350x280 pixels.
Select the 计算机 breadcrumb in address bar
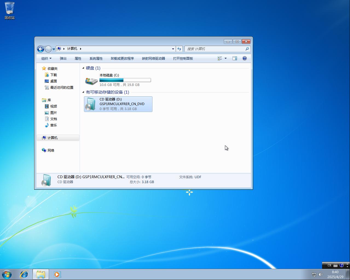(x=72, y=49)
